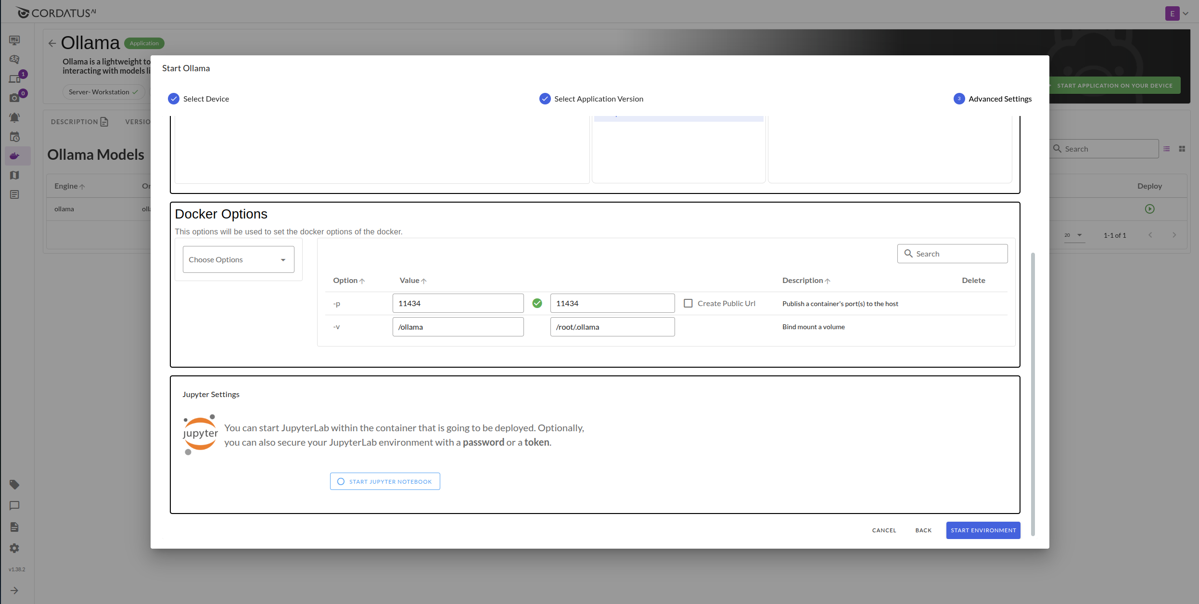Switch to list view icon
The height and width of the screenshot is (604, 1199).
coord(1166,149)
